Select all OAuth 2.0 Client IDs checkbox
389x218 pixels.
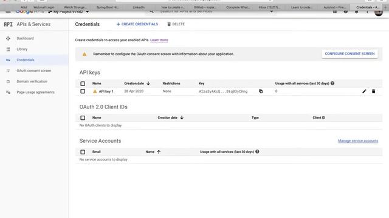pos(83,117)
